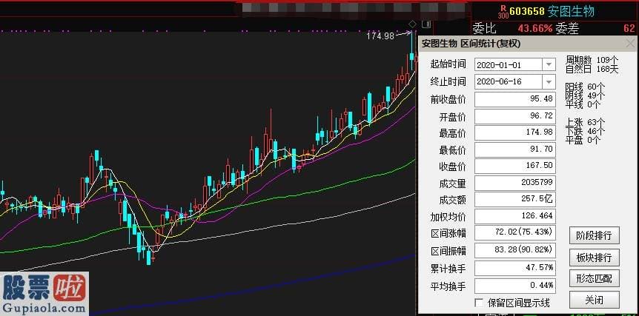The width and height of the screenshot is (639, 316).
Task: Click the 关闭 button
Action: 595,300
